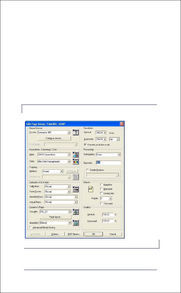This screenshot has width=181, height=293.
Task: Open the Cassette dropdown showing Film_12
Action: click(x=55, y=212)
